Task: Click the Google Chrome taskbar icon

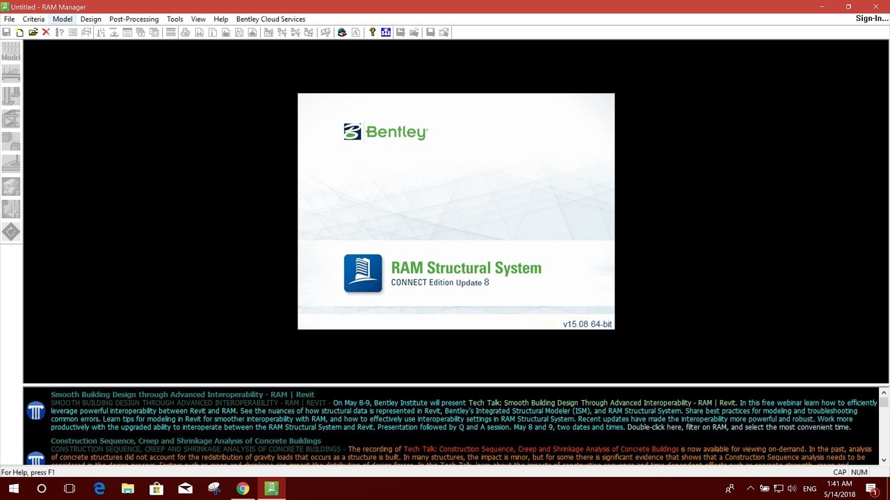Action: click(x=242, y=489)
